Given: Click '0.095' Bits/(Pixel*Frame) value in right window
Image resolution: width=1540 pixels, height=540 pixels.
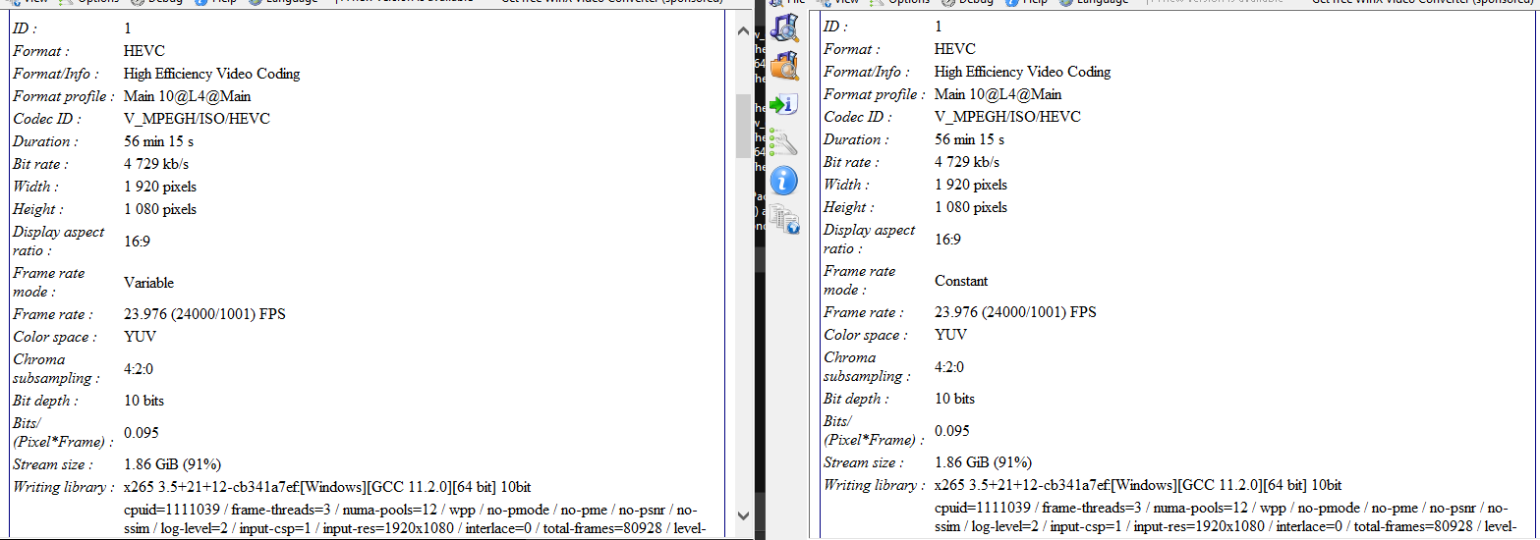Looking at the screenshot, I should [952, 431].
